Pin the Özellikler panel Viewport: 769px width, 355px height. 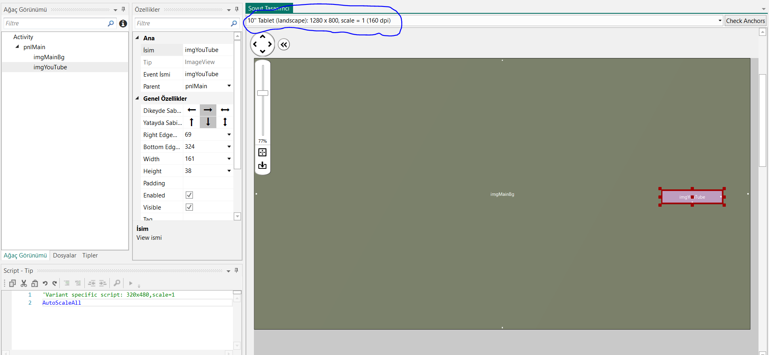(237, 9)
